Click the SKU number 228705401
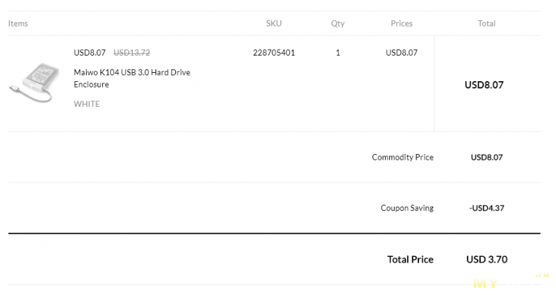Screen dimensions: 556x295 (274, 53)
